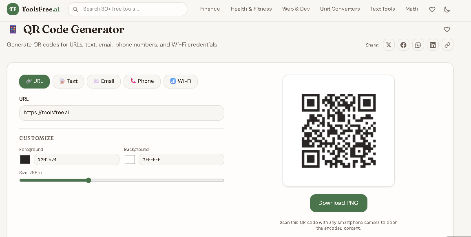Image resolution: width=471 pixels, height=237 pixels.
Task: Open the Text Tools menu
Action: point(382,9)
